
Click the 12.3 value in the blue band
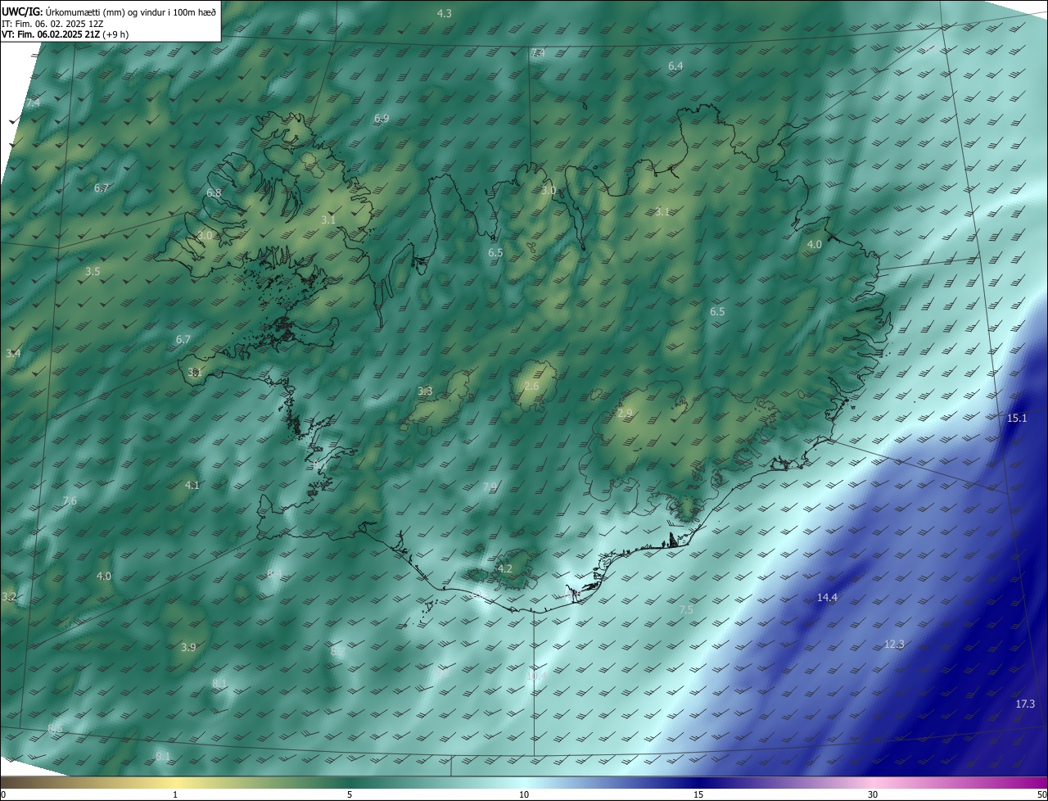click(894, 644)
